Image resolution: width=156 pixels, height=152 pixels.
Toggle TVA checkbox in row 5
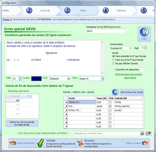[x=110, y=118]
